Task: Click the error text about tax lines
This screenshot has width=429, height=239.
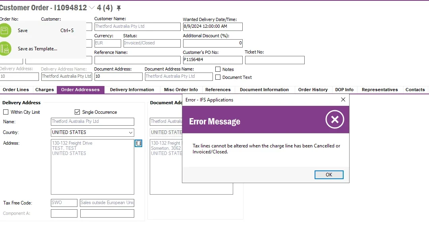Action: tap(266, 149)
